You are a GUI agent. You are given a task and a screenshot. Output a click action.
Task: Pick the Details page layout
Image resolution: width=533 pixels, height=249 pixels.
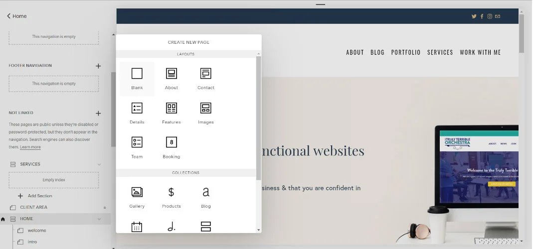click(137, 113)
